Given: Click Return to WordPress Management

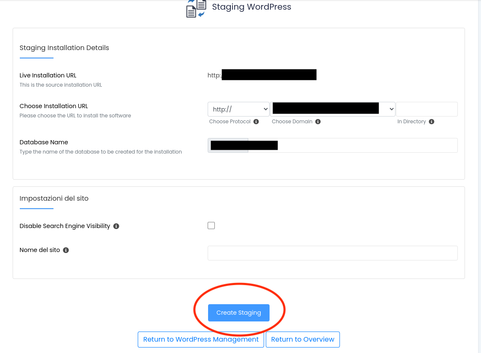Looking at the screenshot, I should [201, 340].
